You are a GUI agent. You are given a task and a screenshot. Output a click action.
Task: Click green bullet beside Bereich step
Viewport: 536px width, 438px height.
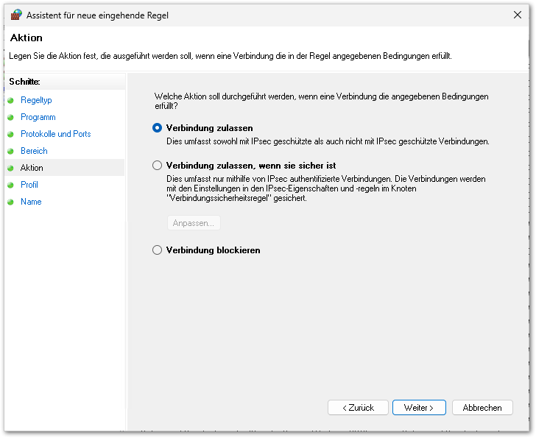(x=10, y=152)
